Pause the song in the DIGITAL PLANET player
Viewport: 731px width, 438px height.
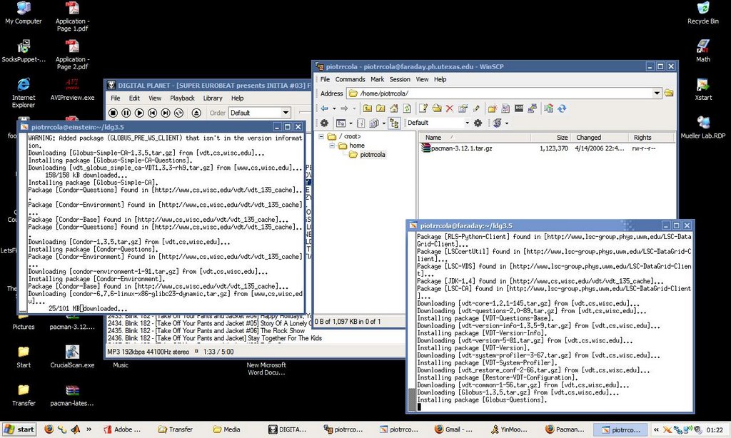coord(126,113)
